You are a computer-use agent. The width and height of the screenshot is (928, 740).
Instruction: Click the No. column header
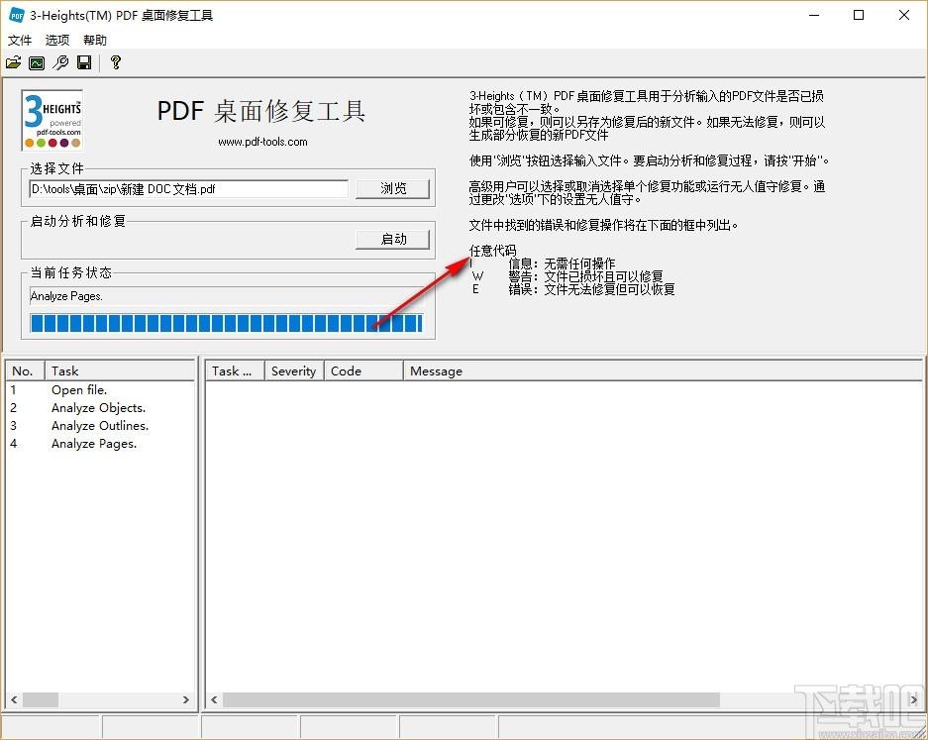click(x=25, y=371)
